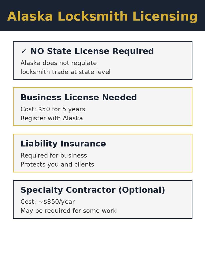
Task: Click the 'Protects you and clients' line
Action: click(x=57, y=165)
